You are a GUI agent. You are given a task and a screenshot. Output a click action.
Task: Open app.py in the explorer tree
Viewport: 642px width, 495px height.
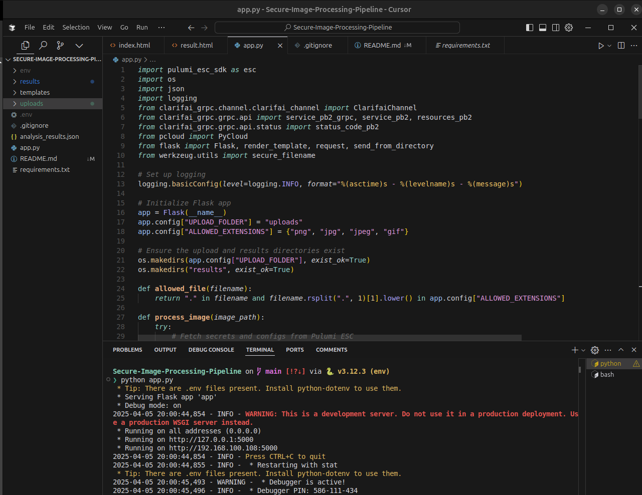pyautogui.click(x=53, y=148)
